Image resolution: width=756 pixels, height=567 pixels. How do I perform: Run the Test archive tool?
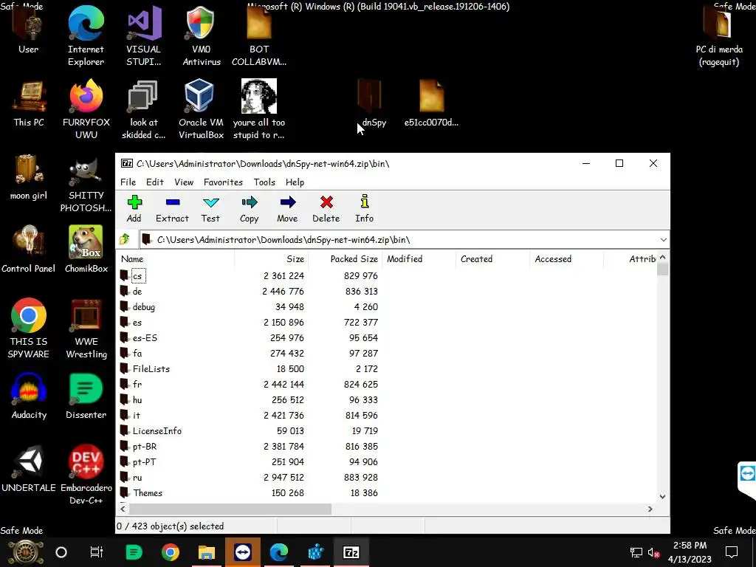(x=210, y=209)
